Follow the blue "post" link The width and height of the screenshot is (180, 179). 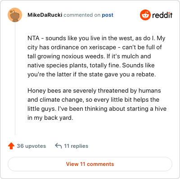pyautogui.click(x=108, y=15)
